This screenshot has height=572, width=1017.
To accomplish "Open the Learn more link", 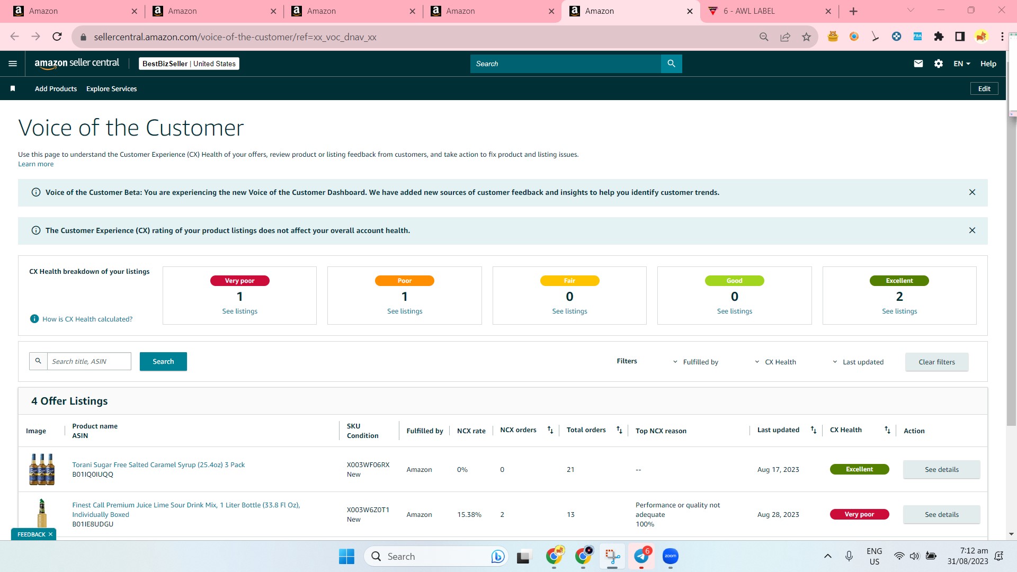I will pos(35,164).
